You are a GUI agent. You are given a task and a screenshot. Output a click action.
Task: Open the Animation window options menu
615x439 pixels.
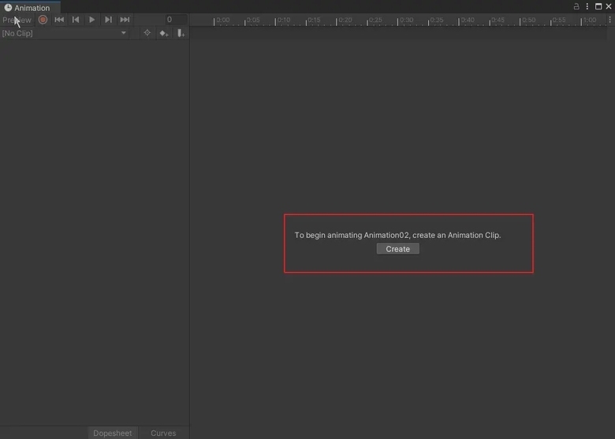(587, 6)
